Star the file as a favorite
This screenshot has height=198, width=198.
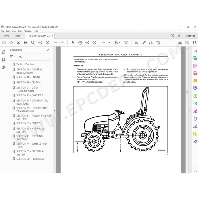point(11,42)
